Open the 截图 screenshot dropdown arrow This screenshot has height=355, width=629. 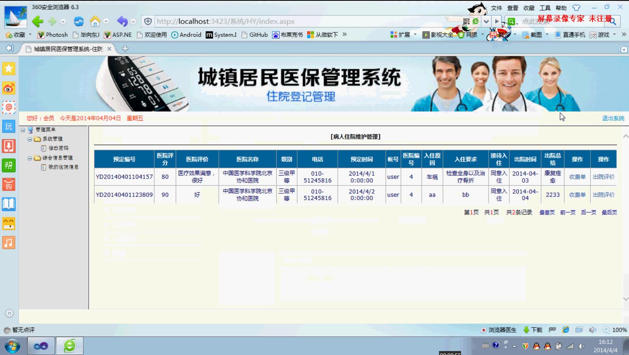547,35
